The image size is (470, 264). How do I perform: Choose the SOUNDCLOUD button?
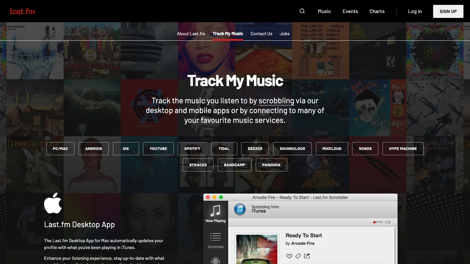click(x=292, y=149)
